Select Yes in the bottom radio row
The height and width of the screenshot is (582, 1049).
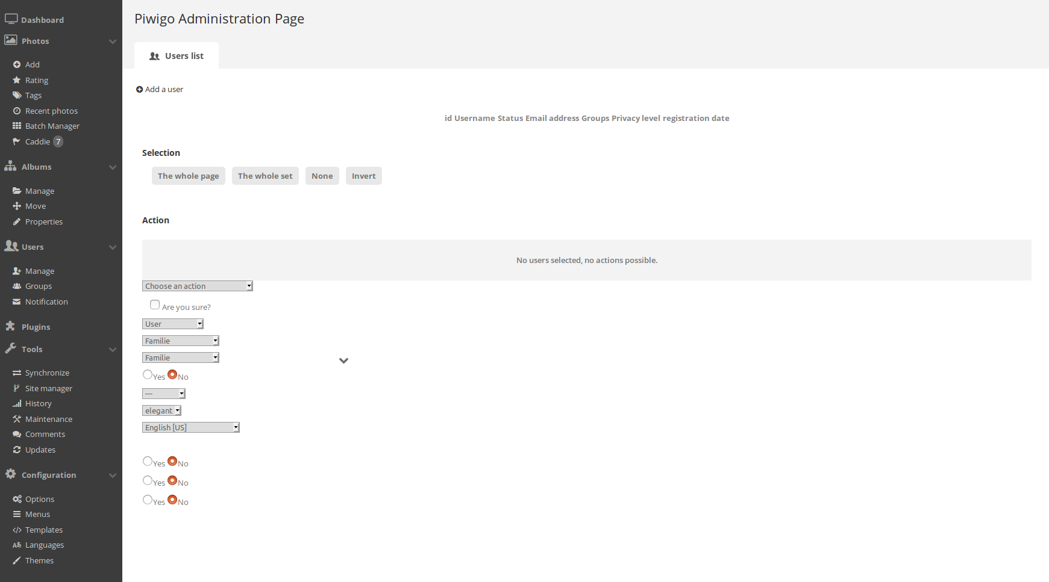click(148, 500)
